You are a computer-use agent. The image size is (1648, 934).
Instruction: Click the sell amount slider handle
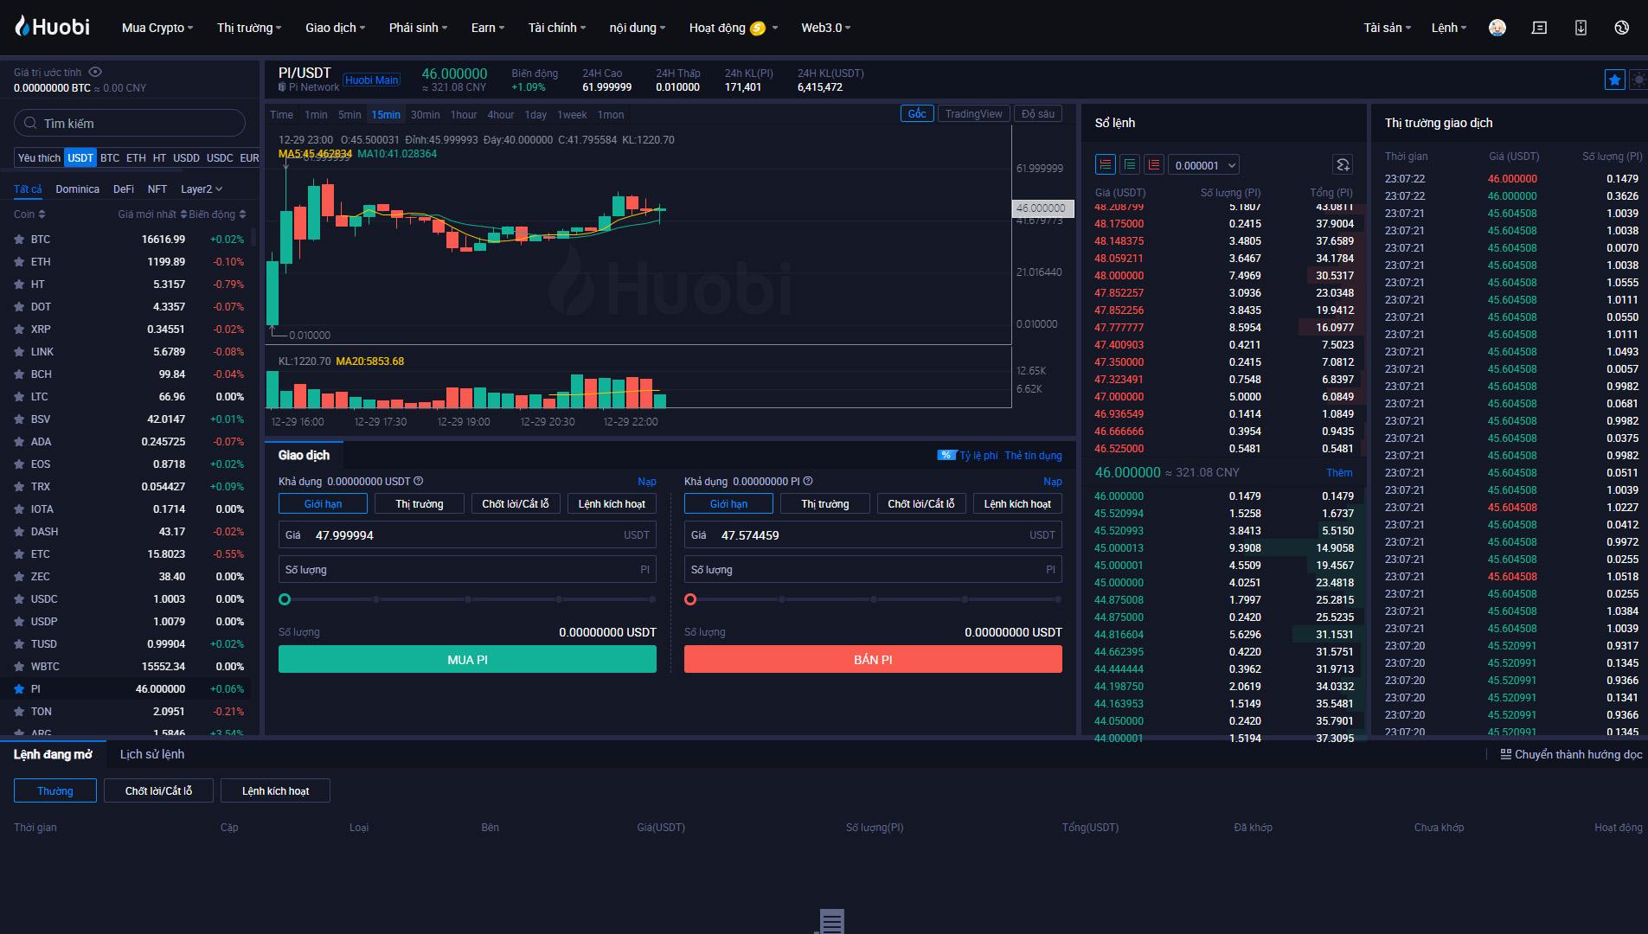(690, 599)
